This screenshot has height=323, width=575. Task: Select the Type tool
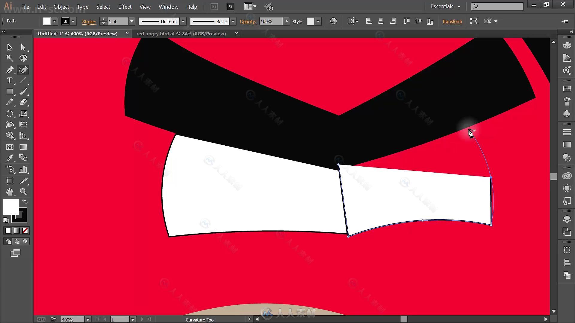tap(10, 81)
